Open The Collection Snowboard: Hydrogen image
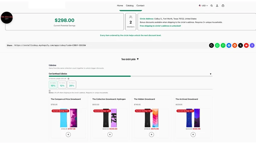 [110, 118]
